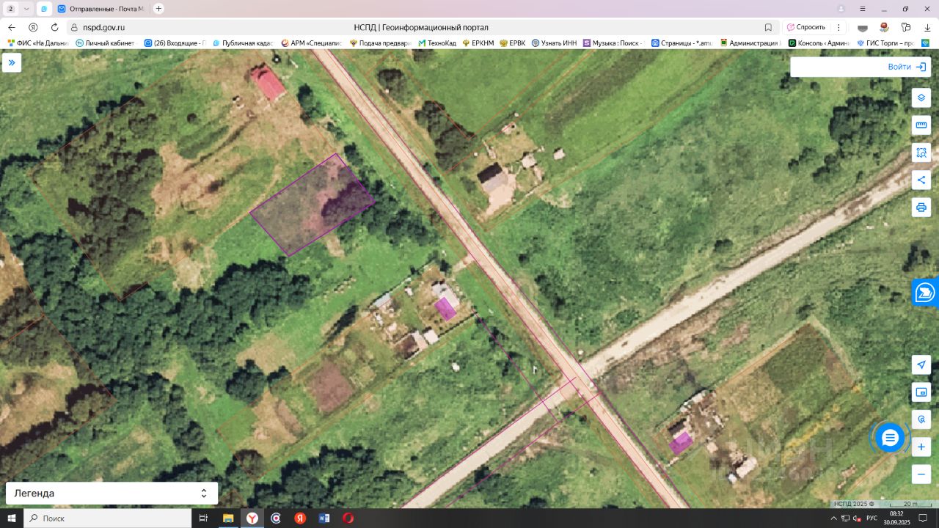Zoom out on the map
Image resolution: width=939 pixels, height=528 pixels.
coord(921,474)
